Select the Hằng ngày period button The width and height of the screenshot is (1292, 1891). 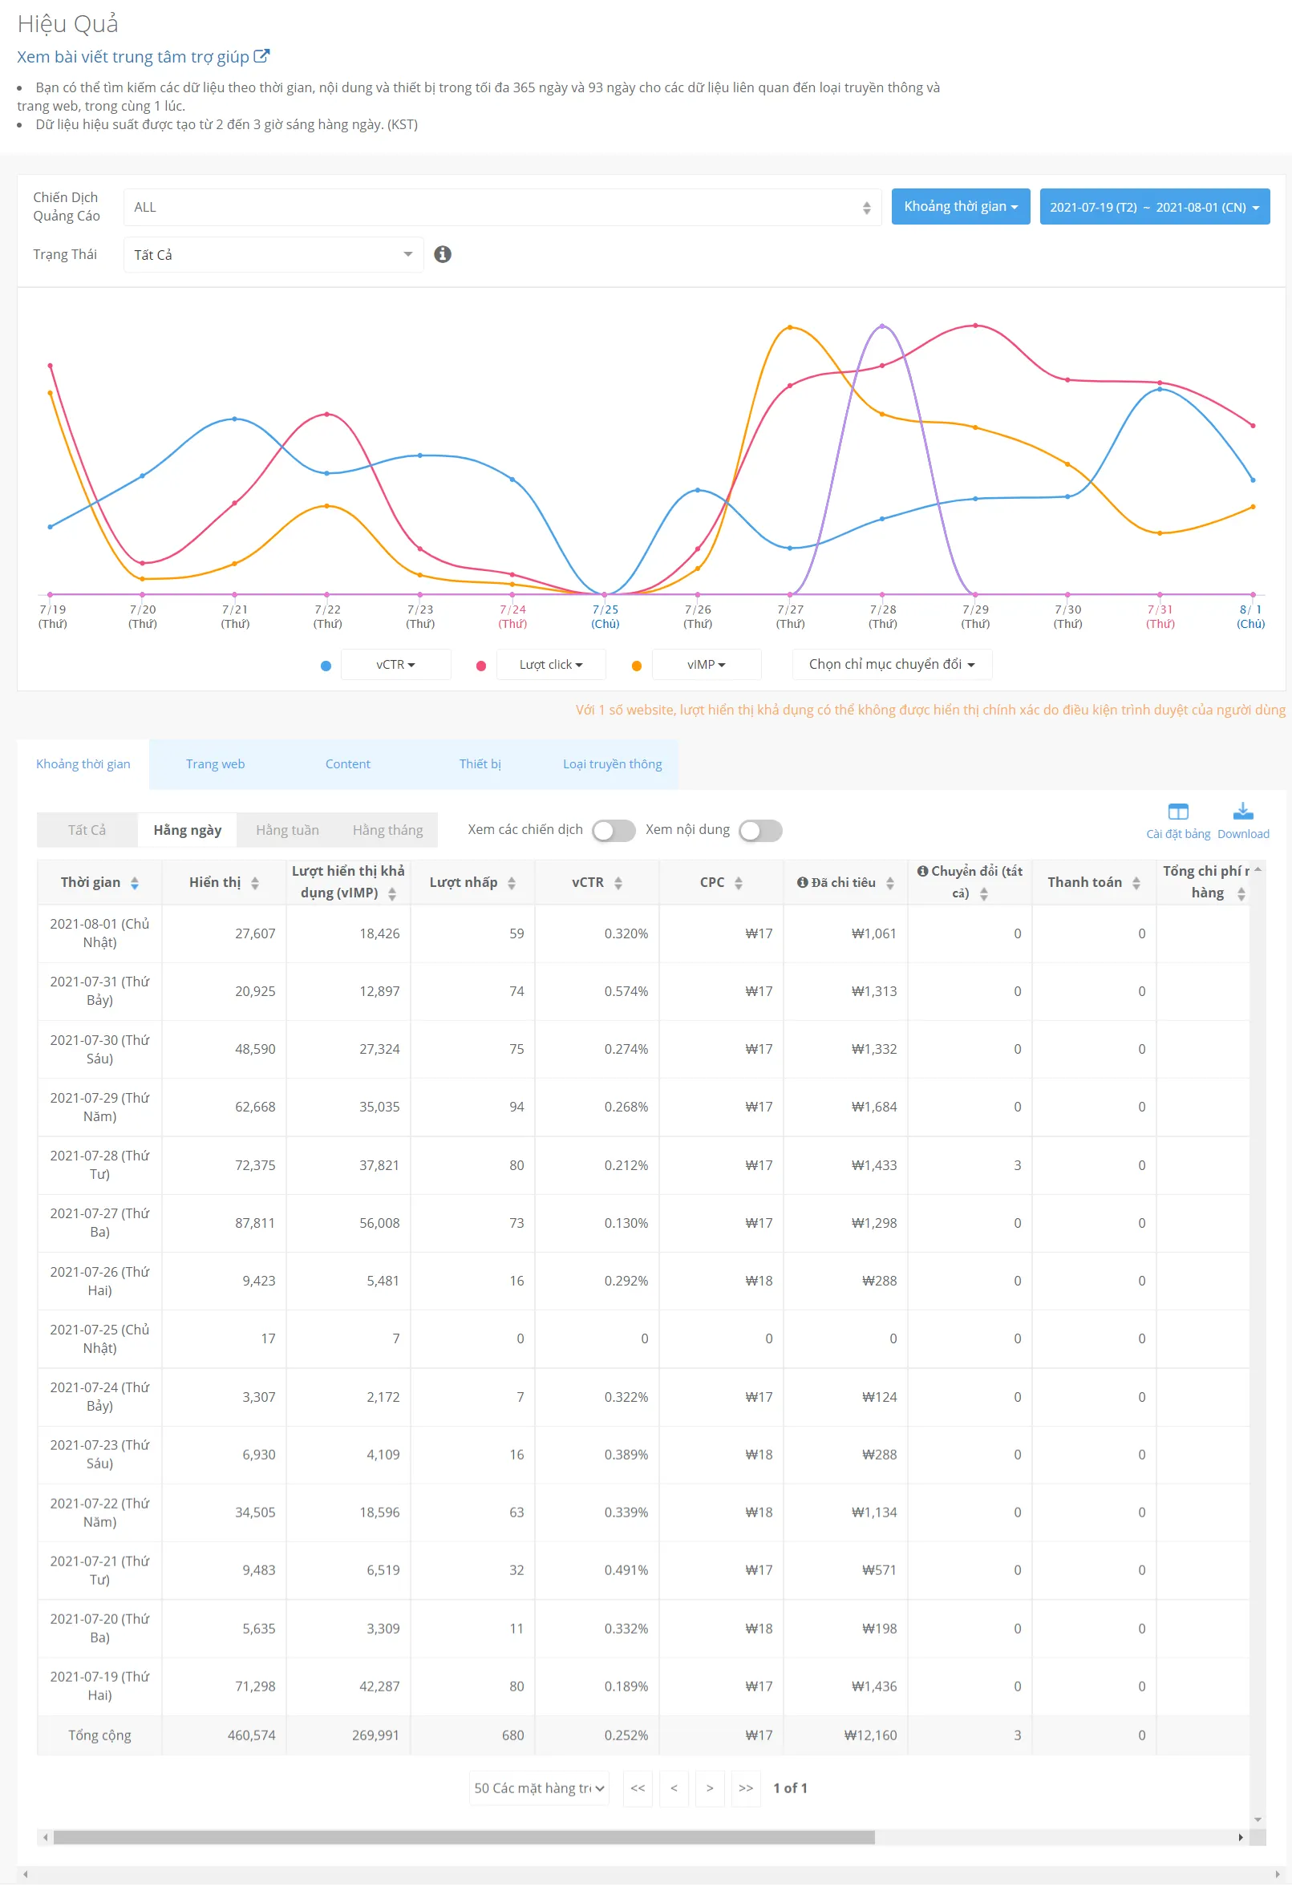[187, 831]
